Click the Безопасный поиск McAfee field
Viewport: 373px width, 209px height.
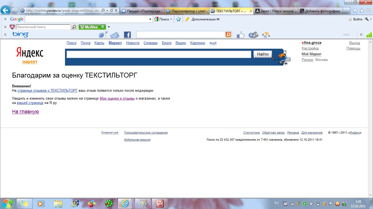[x=43, y=27]
